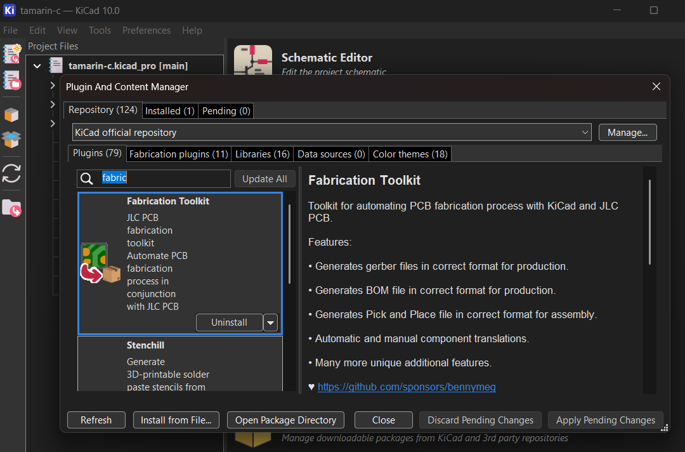Switch to the Repository (124) tab

click(103, 110)
